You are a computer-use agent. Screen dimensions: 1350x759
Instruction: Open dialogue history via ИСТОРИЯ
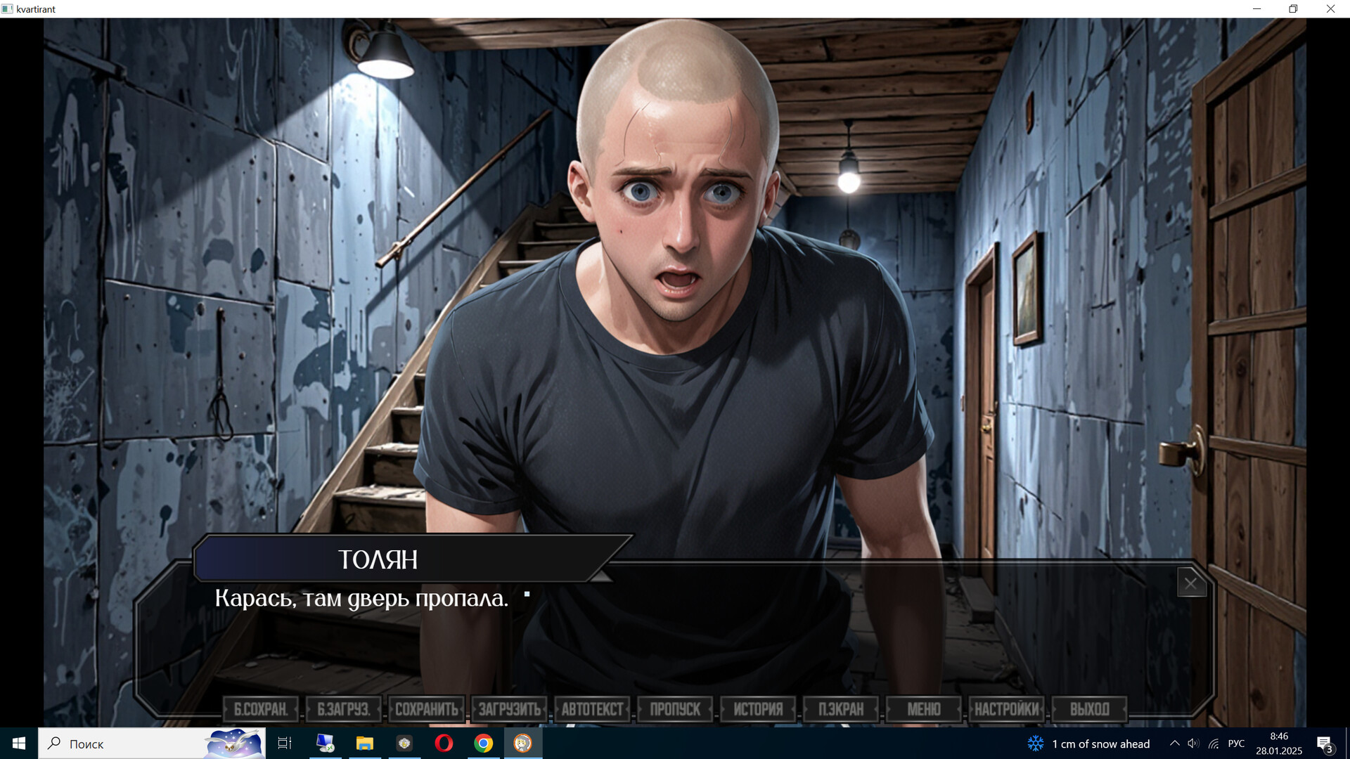click(x=758, y=708)
